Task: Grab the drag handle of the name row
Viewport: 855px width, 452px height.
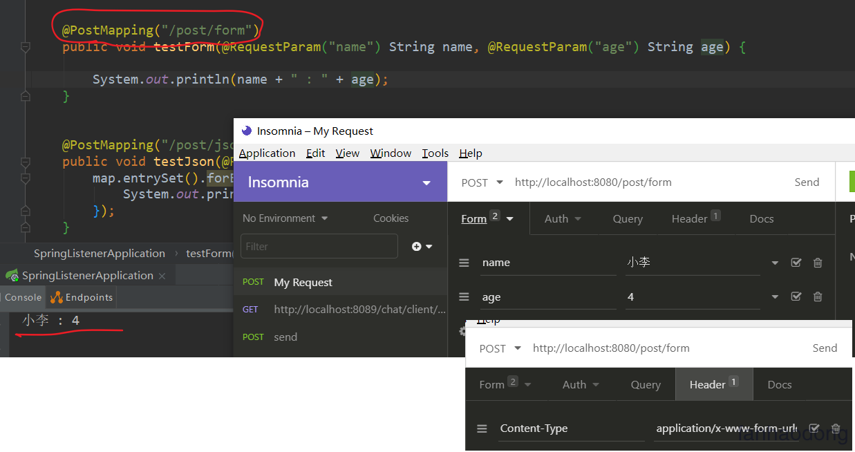Action: pyautogui.click(x=464, y=263)
